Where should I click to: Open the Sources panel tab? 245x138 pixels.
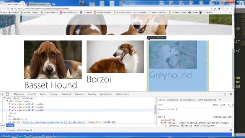pos(54,94)
